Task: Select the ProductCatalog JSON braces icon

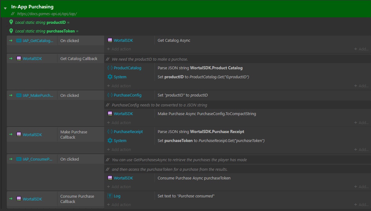Action: point(110,68)
